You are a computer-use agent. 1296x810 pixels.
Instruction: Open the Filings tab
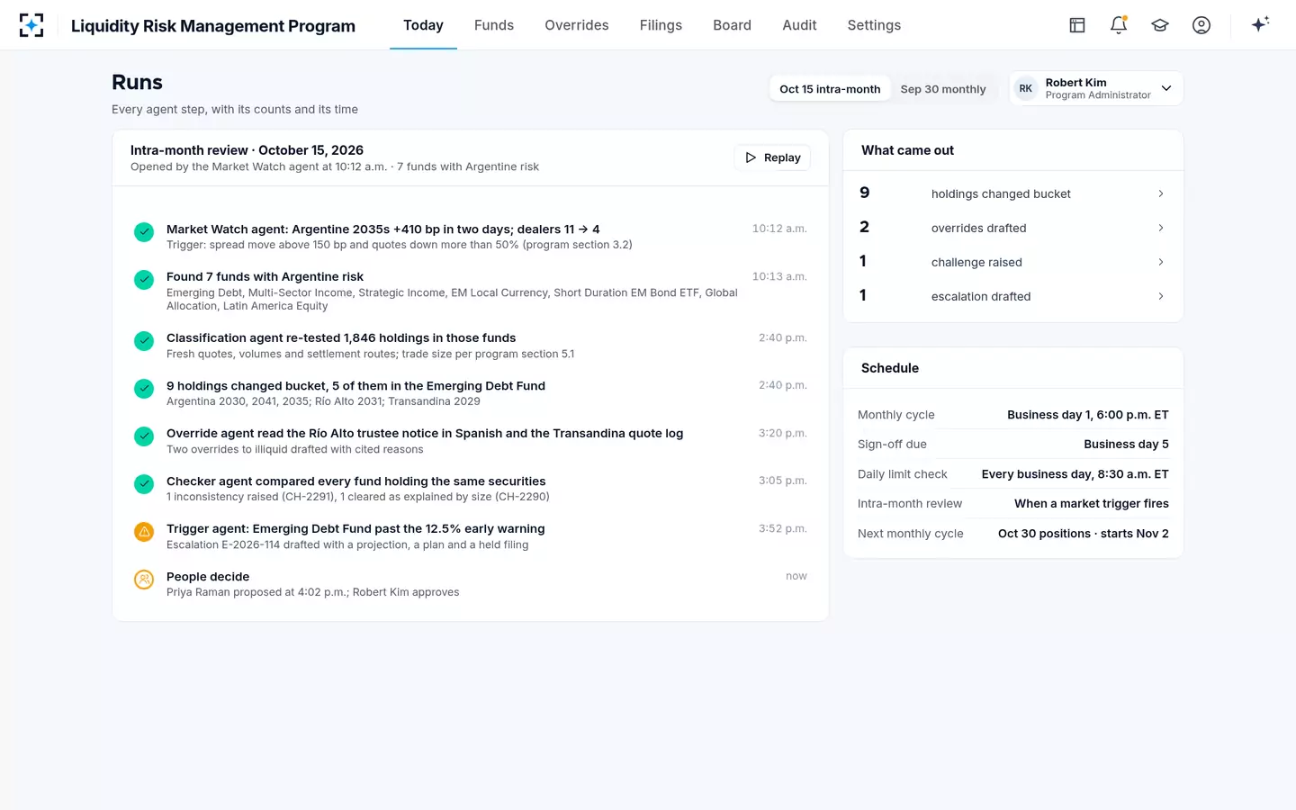click(x=661, y=25)
